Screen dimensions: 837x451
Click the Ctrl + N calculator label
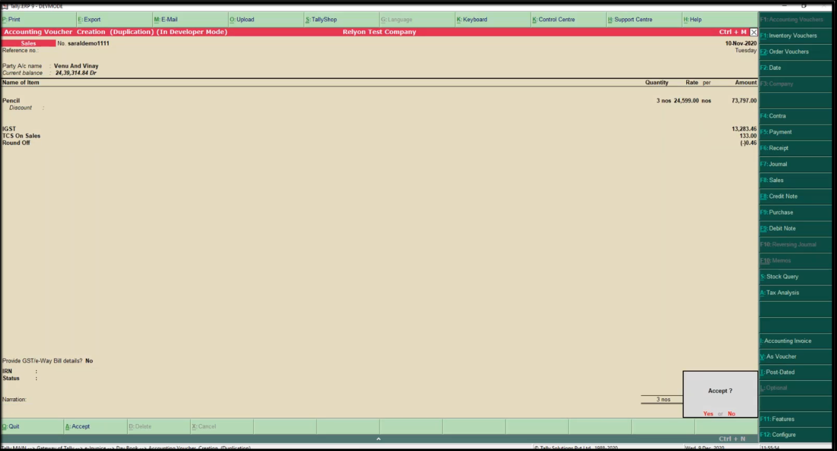click(732, 438)
